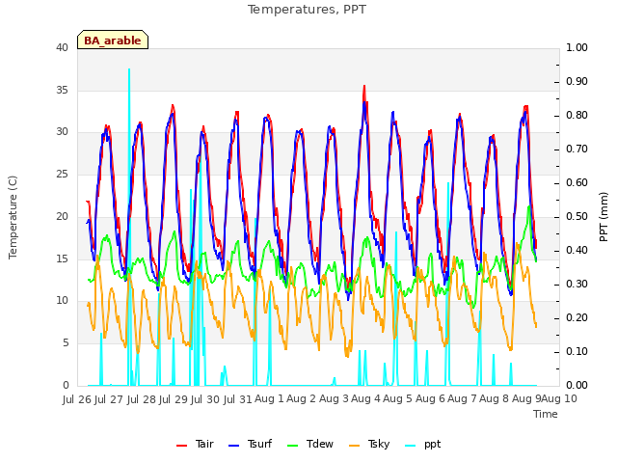
Task: Click the 30 temperature axis label
Action: pyautogui.click(x=62, y=132)
